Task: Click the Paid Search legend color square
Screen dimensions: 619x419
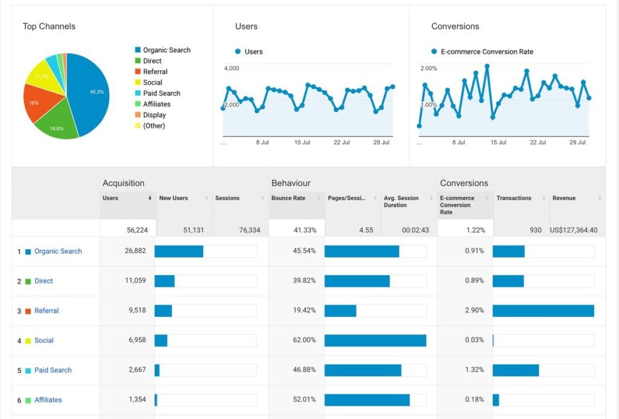Action: tap(138, 94)
